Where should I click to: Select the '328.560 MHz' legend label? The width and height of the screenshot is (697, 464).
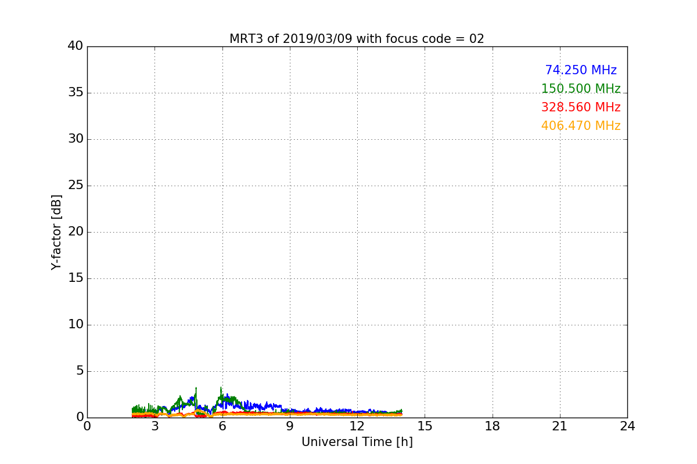[581, 107]
